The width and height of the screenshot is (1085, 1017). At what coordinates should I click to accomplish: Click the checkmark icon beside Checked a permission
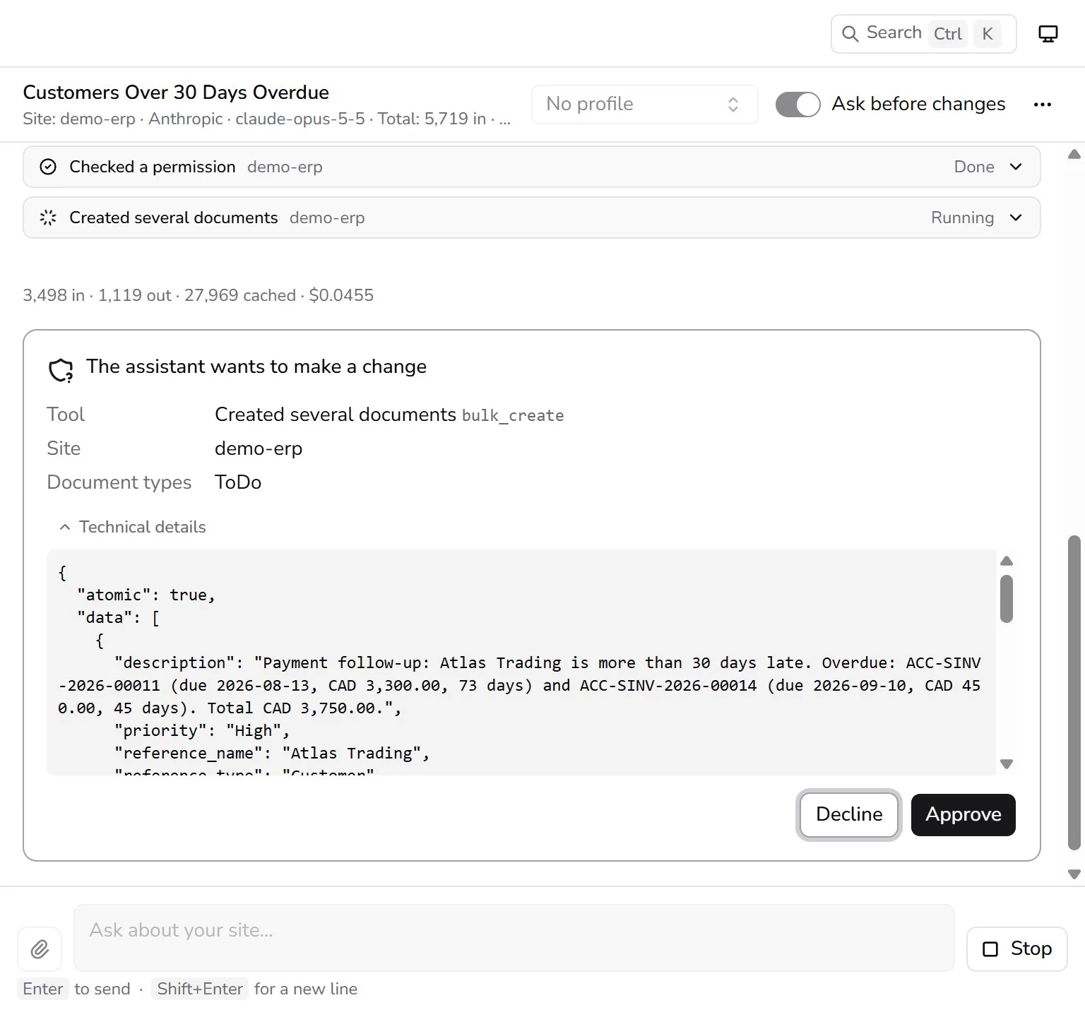click(48, 167)
